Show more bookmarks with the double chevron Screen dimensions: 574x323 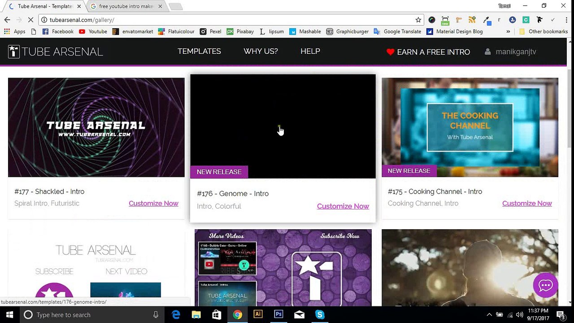pos(508,31)
